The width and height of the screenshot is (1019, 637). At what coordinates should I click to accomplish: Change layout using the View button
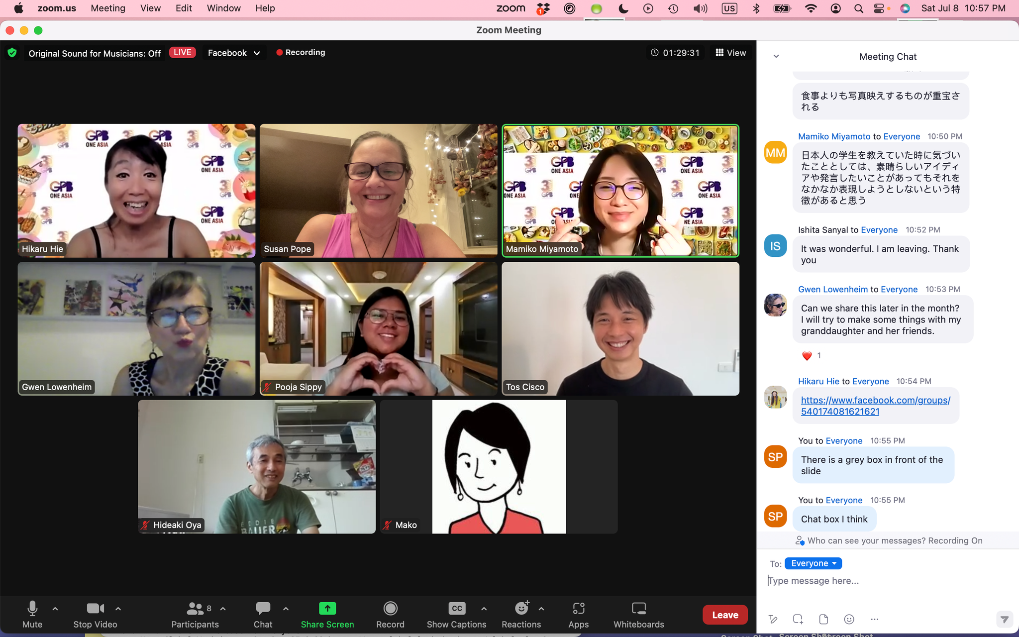click(x=730, y=53)
